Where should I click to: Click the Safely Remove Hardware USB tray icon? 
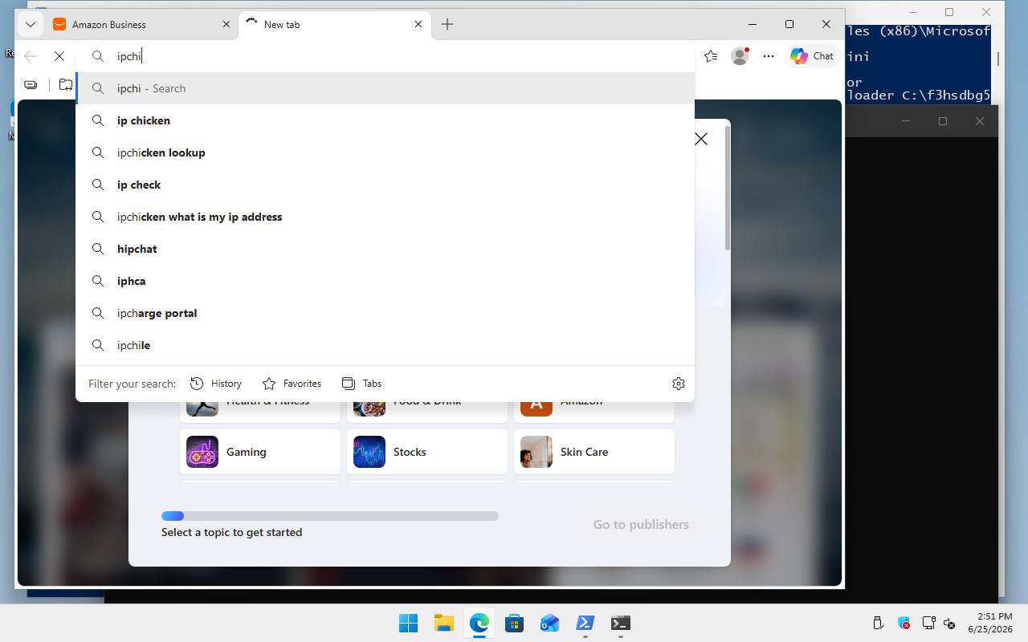point(878,624)
